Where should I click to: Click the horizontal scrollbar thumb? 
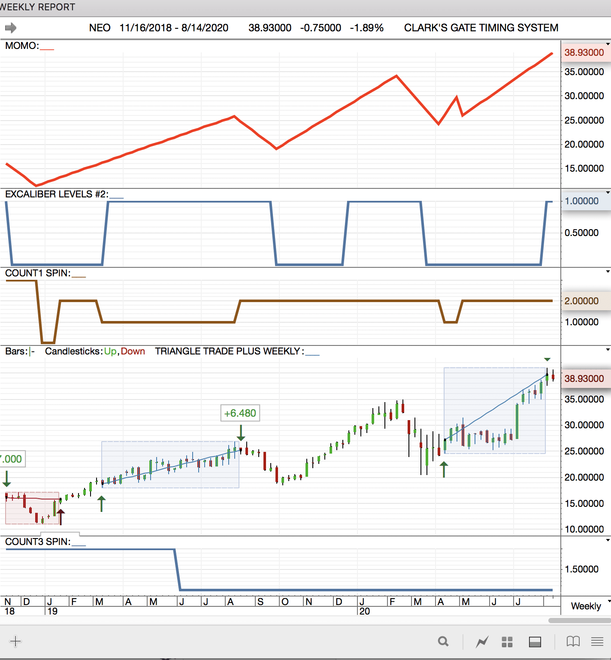point(580,621)
